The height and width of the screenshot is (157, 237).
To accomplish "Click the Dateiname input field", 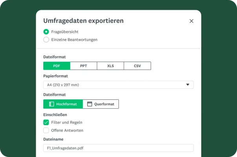I will click(x=118, y=148).
